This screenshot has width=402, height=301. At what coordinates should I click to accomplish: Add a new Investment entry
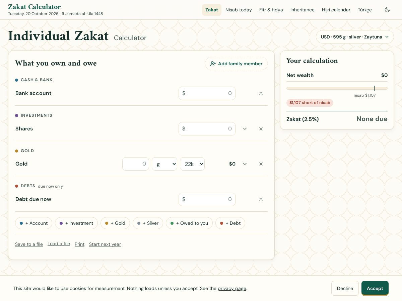76,223
